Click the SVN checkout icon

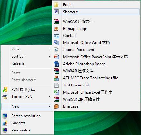pyautogui.click(x=5, y=90)
